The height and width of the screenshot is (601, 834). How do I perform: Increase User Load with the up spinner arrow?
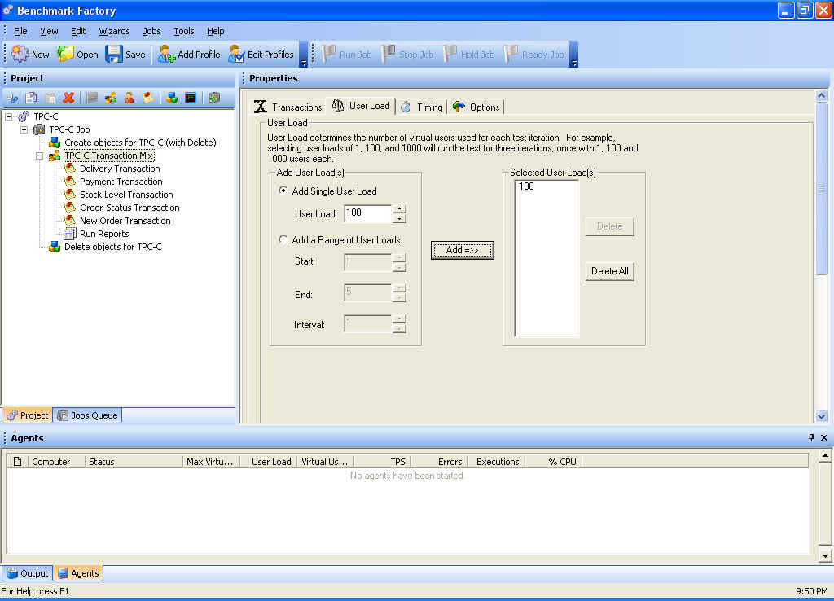pyautogui.click(x=399, y=209)
